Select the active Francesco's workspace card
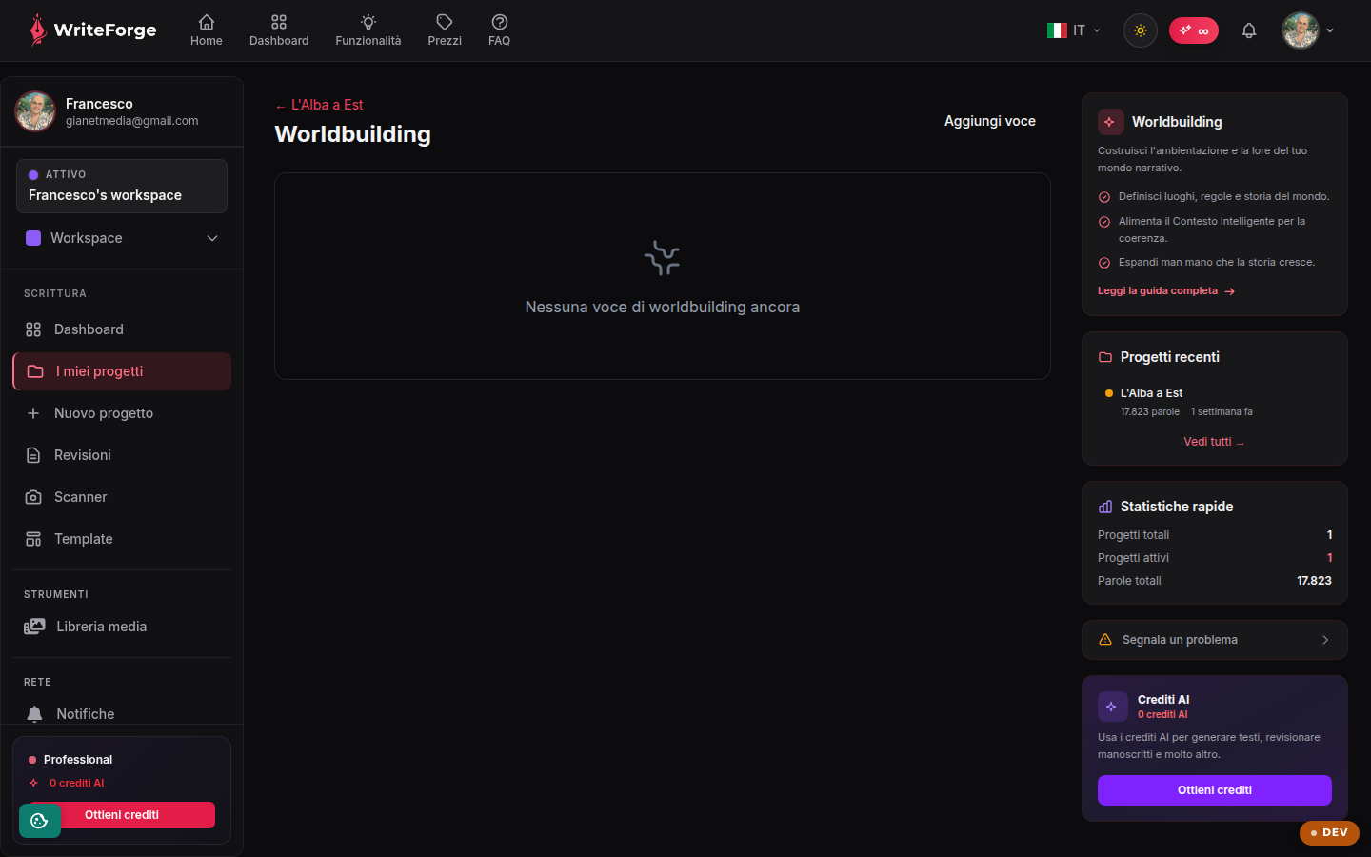 tap(122, 186)
